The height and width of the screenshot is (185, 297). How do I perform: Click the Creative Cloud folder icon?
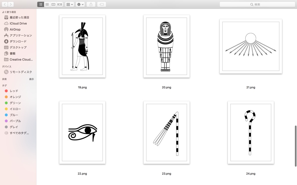(x=6, y=60)
